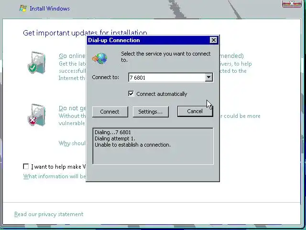This screenshot has width=306, height=230.
Task: Click 'Dialing...7 6801' status line
Action: [113, 132]
